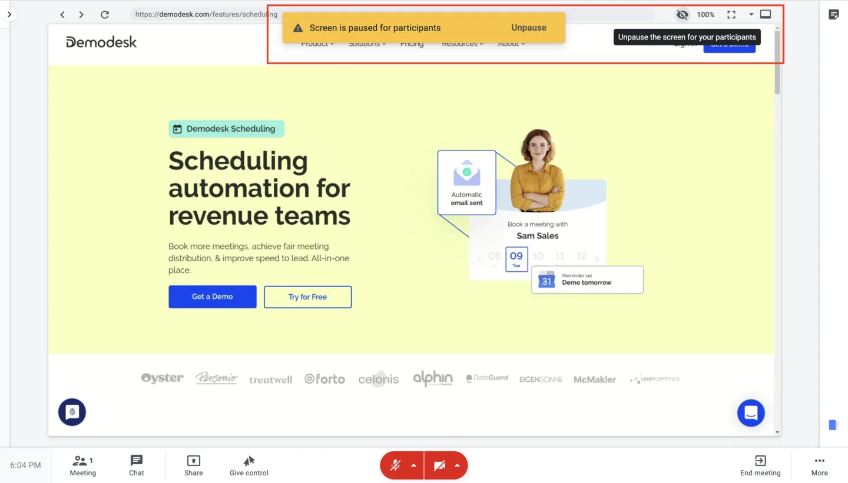Image resolution: width=848 pixels, height=483 pixels.
Task: Select date 10 in the calendar
Action: point(538,257)
